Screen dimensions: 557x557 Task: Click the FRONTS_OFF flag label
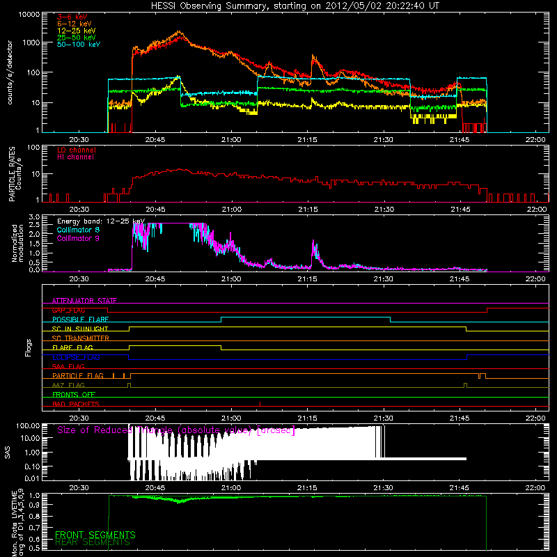point(74,395)
